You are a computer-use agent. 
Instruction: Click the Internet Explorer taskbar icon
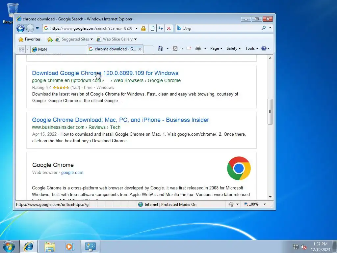tap(29, 246)
